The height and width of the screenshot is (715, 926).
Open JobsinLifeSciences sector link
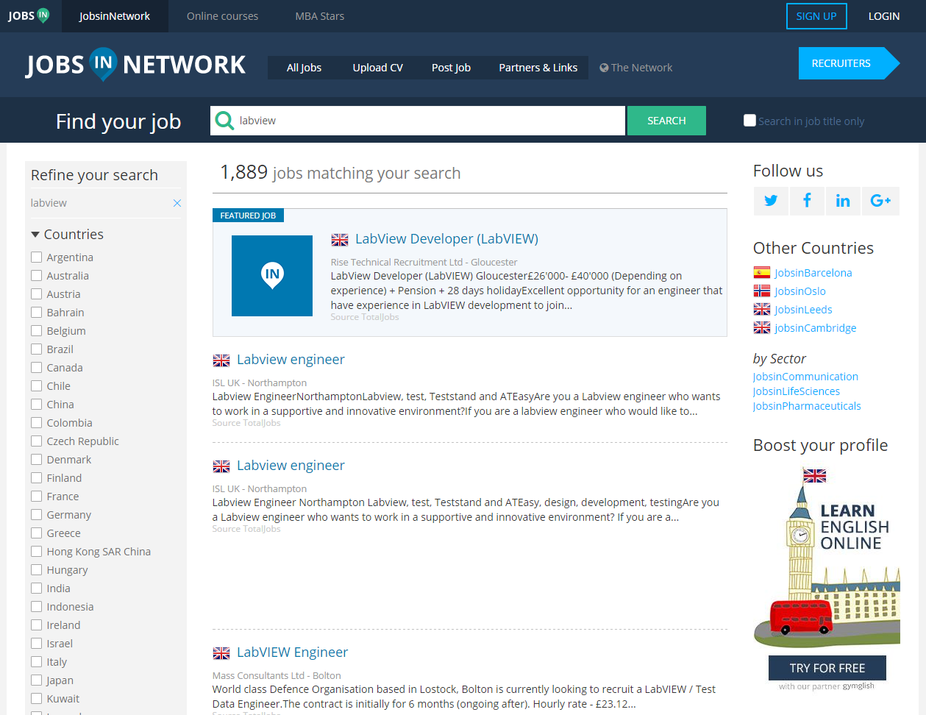pyautogui.click(x=796, y=391)
